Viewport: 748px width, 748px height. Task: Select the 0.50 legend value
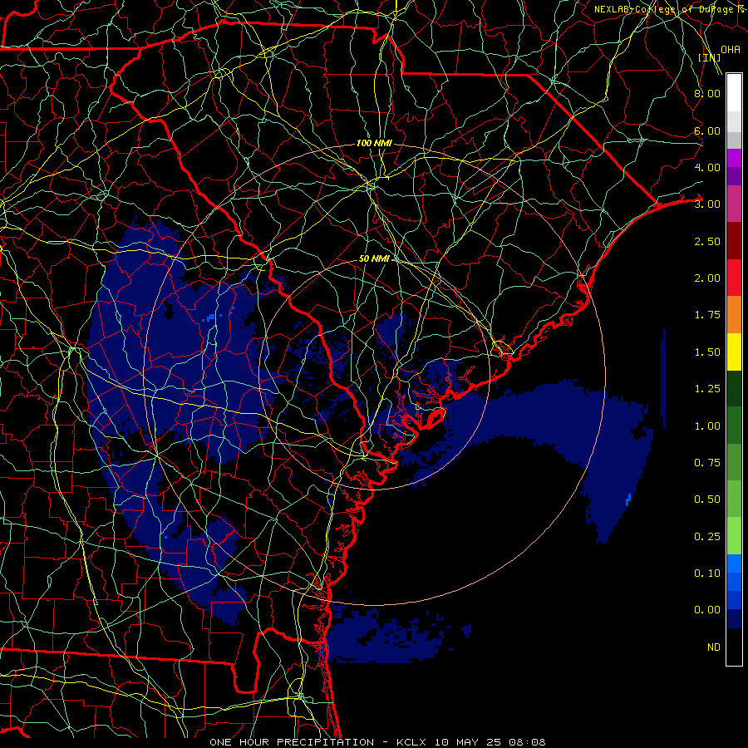707,499
